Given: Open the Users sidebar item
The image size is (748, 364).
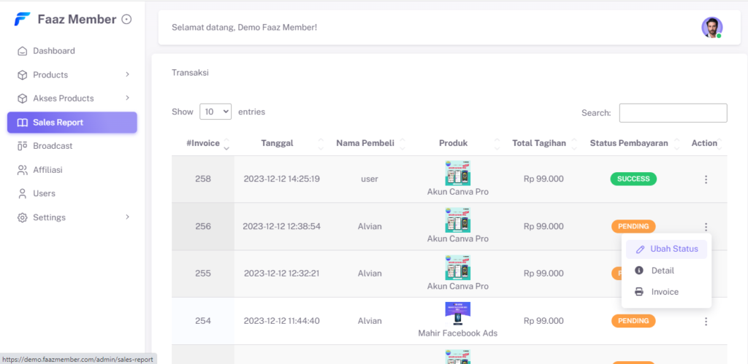Looking at the screenshot, I should click(44, 193).
